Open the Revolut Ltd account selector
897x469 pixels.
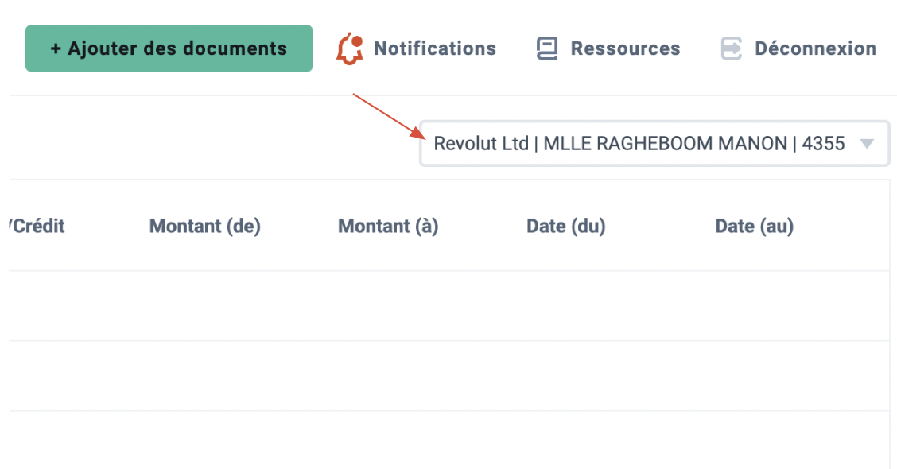654,144
